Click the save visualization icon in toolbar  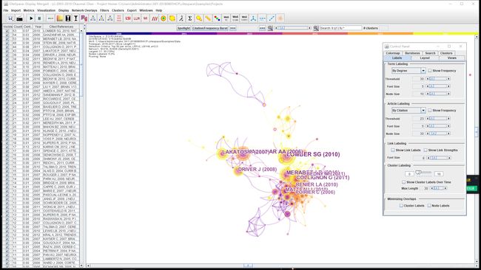(10, 18)
